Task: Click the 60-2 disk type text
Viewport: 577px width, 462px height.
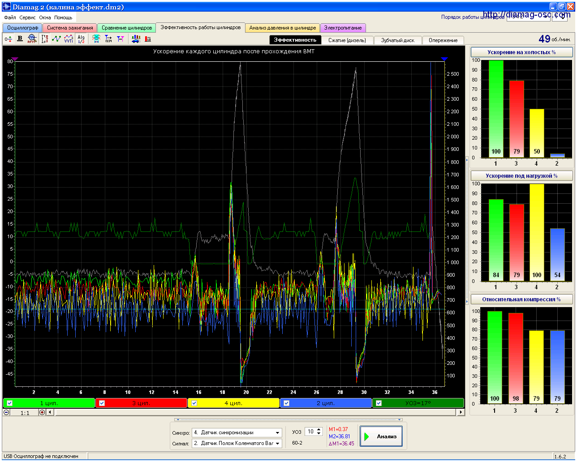Action: pyautogui.click(x=297, y=443)
